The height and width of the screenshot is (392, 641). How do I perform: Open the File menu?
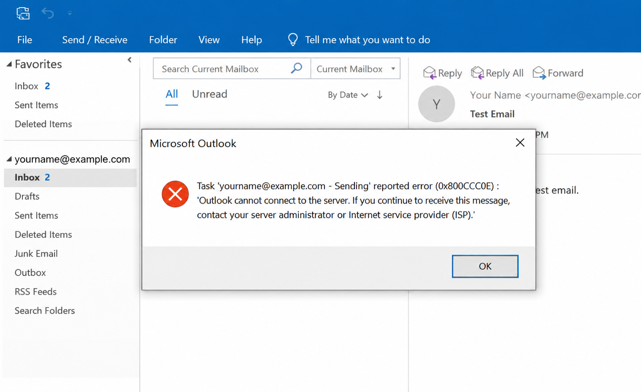(25, 40)
